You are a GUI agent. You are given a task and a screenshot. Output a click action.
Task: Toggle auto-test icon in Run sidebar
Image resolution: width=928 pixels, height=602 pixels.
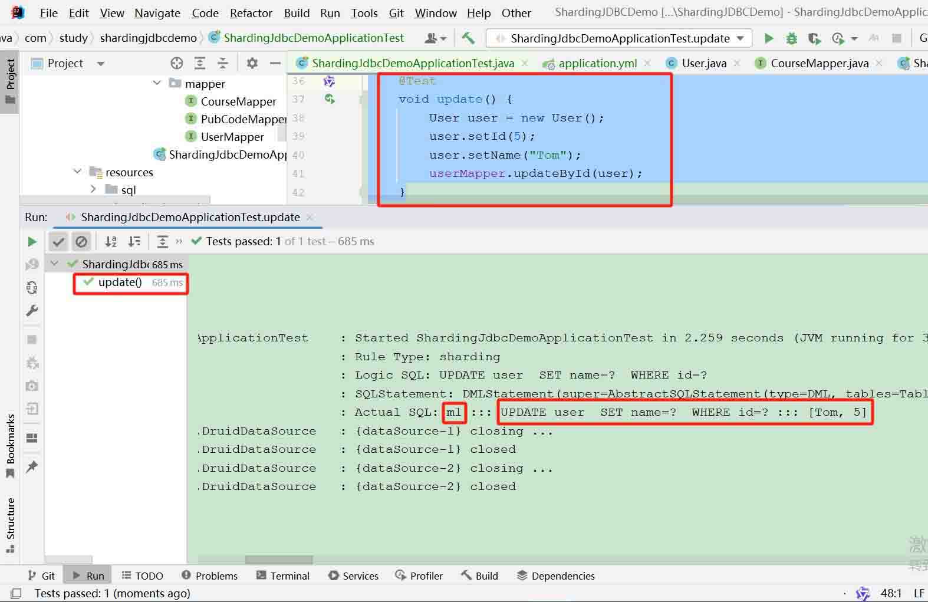click(32, 287)
